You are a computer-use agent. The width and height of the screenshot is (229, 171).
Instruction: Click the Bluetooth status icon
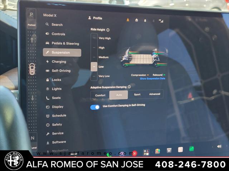click(x=154, y=21)
